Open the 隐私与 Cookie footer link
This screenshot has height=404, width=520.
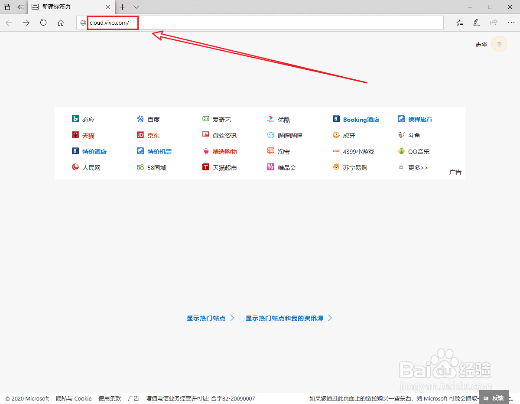[74, 398]
